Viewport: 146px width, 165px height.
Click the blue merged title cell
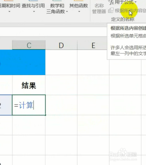point(23,62)
